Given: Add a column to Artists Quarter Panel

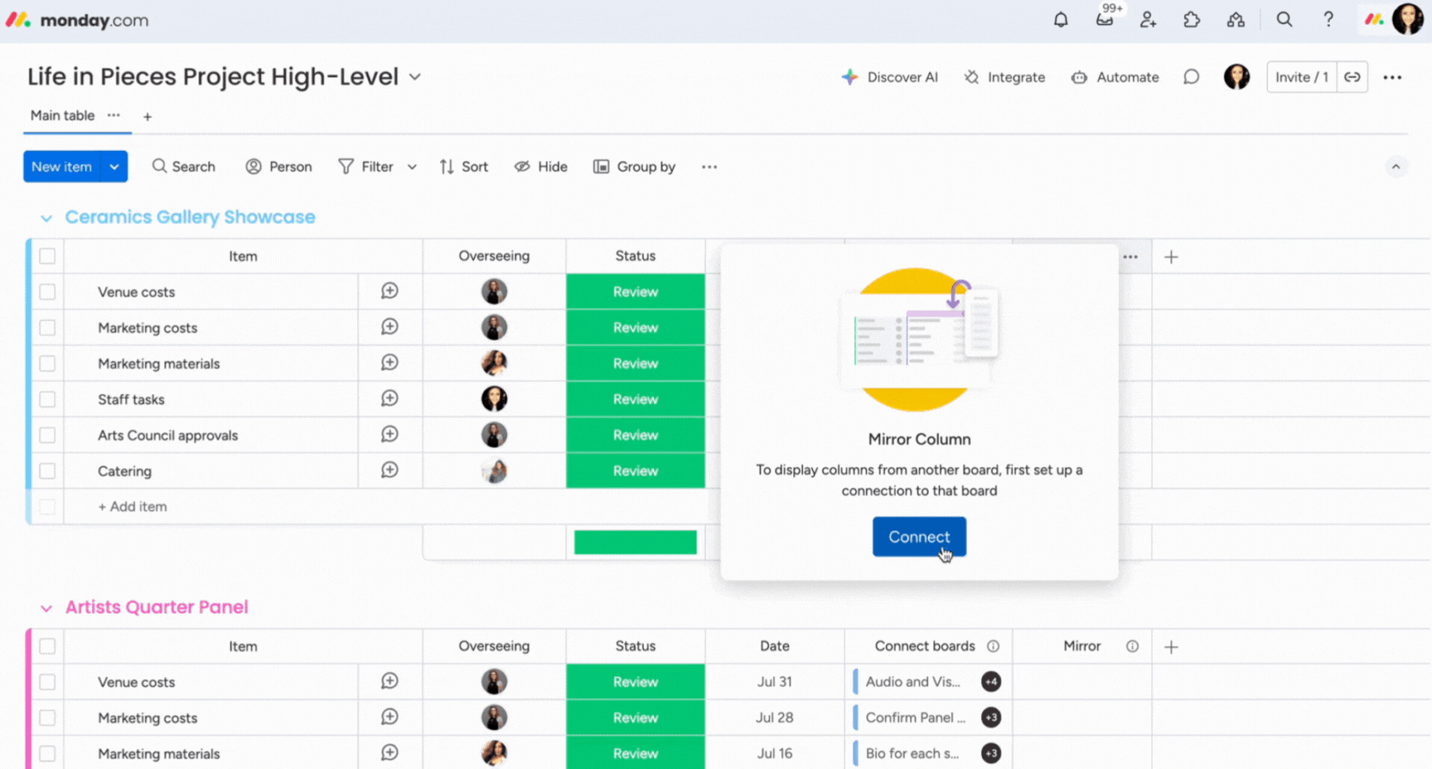Looking at the screenshot, I should click(1171, 647).
